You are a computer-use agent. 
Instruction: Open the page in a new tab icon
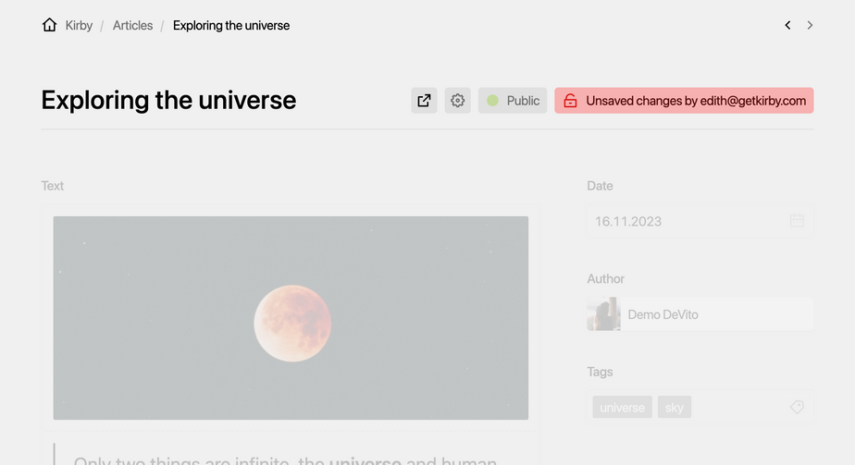tap(424, 101)
